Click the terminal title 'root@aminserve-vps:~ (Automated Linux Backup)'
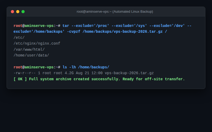The width and height of the screenshot is (212, 132). pos(115,12)
